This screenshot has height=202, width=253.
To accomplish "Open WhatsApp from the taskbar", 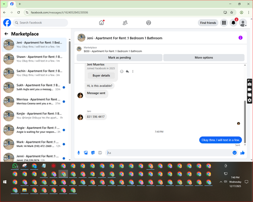I will (x=15, y=166).
